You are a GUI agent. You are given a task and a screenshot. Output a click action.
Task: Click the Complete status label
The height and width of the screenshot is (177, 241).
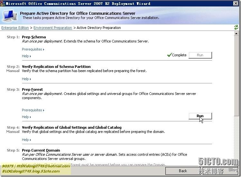pyautogui.click(x=179, y=55)
